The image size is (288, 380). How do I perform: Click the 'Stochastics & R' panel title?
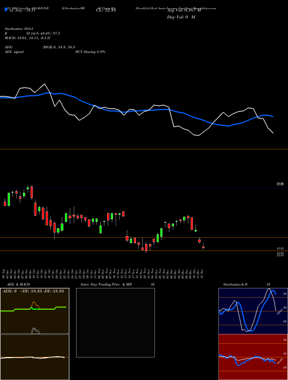(x=235, y=284)
